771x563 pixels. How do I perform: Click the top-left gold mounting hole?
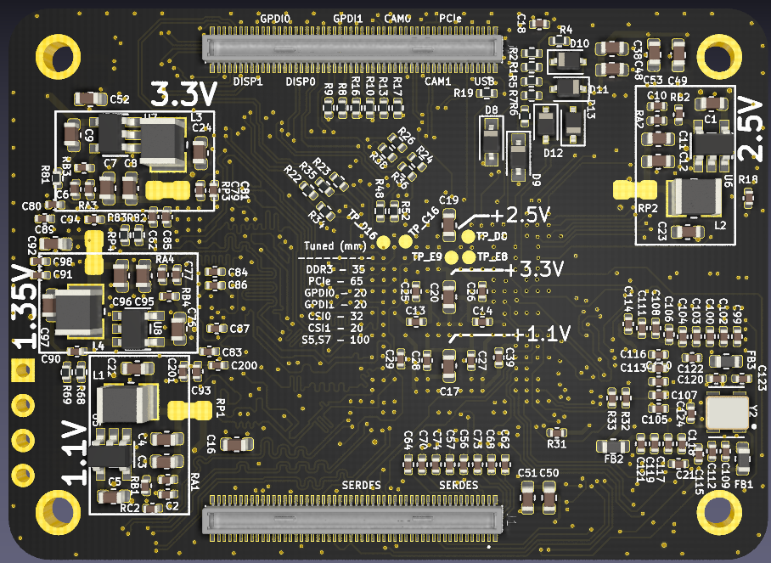tap(61, 57)
